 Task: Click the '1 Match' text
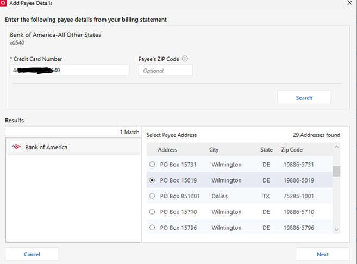pyautogui.click(x=129, y=132)
